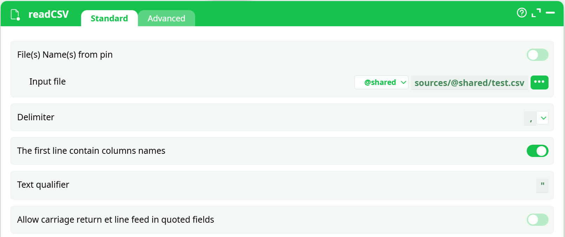This screenshot has width=565, height=237.
Task: Open the help question mark icon
Action: tap(522, 13)
